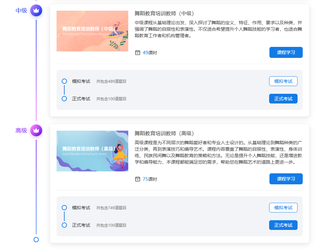Click the 模拟考试 row label in 高级 card

81,208
